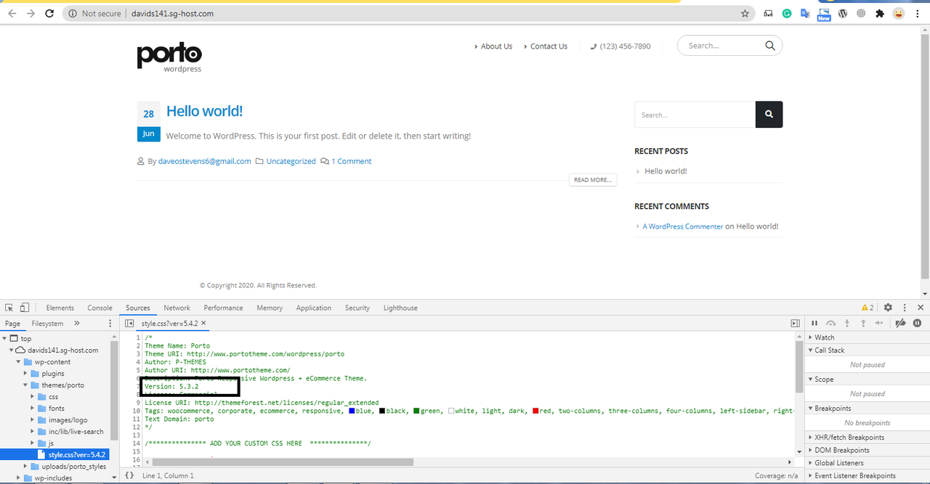Screen dimensions: 930x484
Task: Click the Contact Us menu link
Action: tap(549, 46)
